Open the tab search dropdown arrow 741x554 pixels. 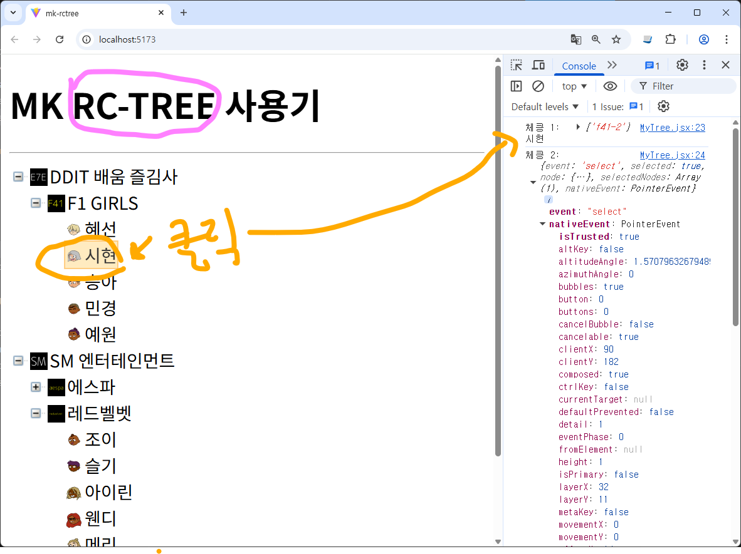[13, 13]
